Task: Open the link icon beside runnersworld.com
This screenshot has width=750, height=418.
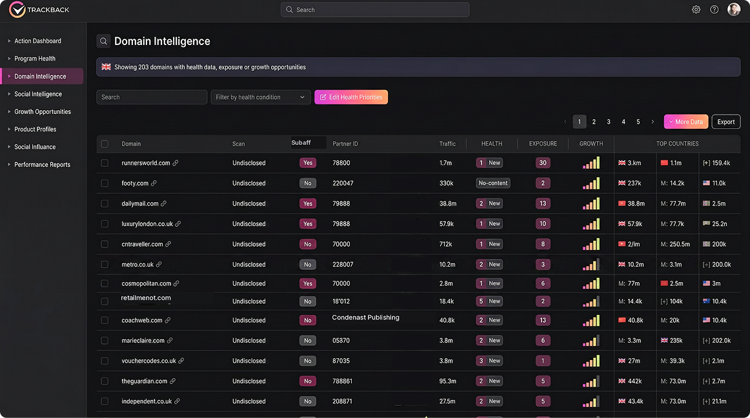Action: tap(176, 163)
